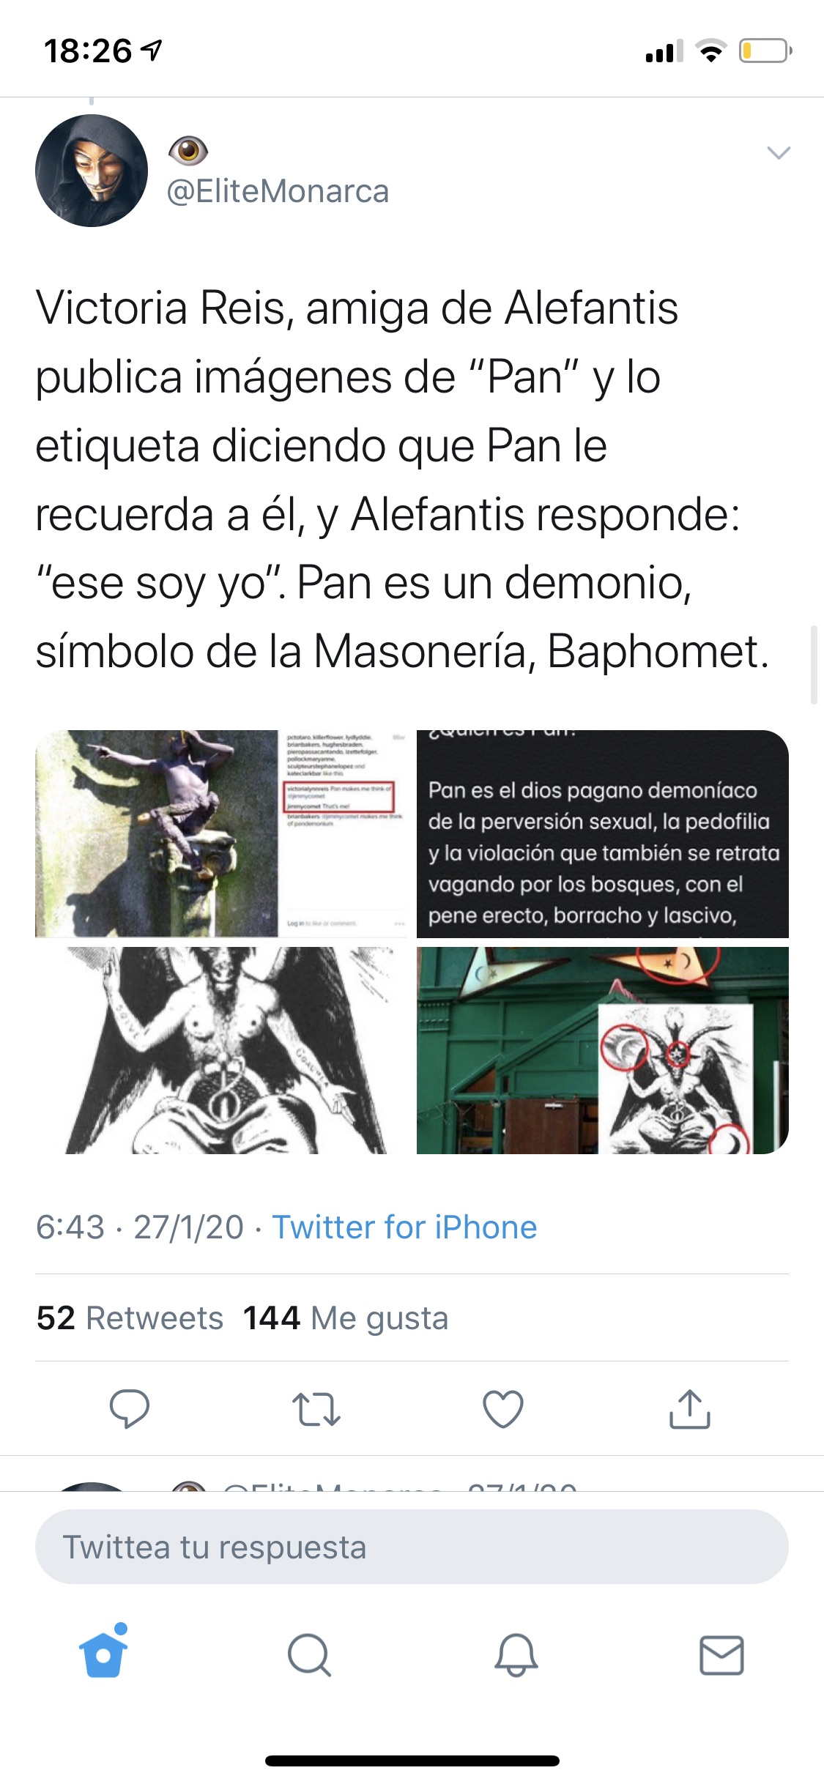Tap the Twittea tu respuesta field

pos(412,1547)
